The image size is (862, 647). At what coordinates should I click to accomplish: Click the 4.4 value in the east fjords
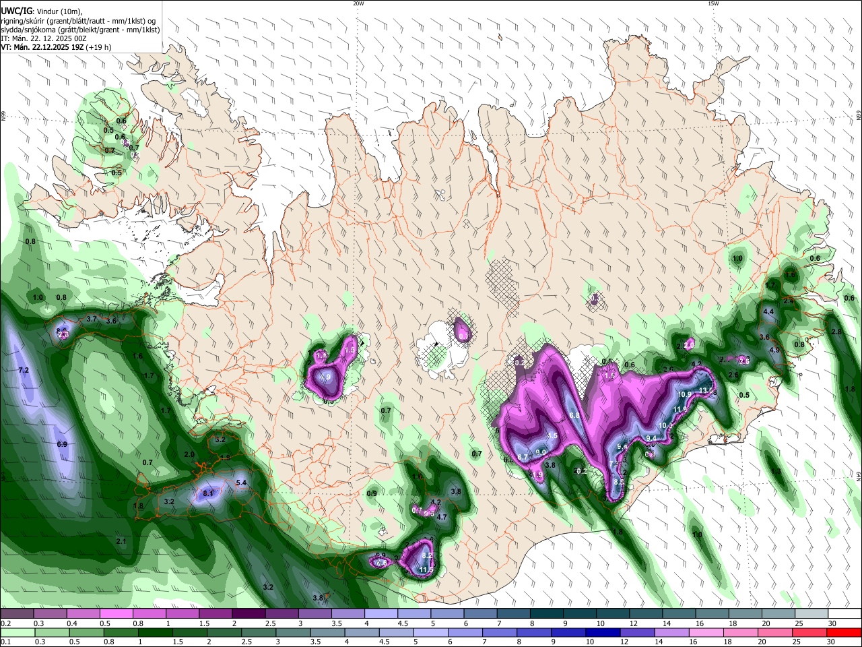768,312
